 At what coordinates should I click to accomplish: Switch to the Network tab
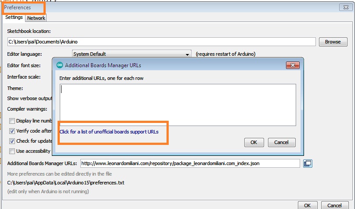pos(36,18)
